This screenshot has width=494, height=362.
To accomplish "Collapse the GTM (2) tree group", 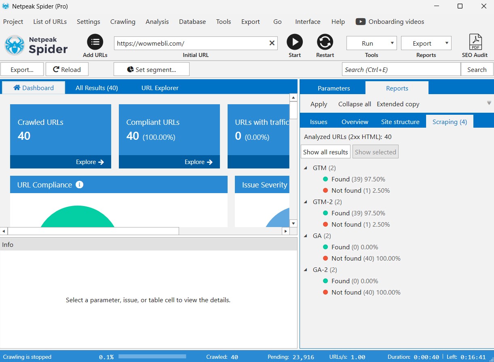I will click(x=306, y=168).
